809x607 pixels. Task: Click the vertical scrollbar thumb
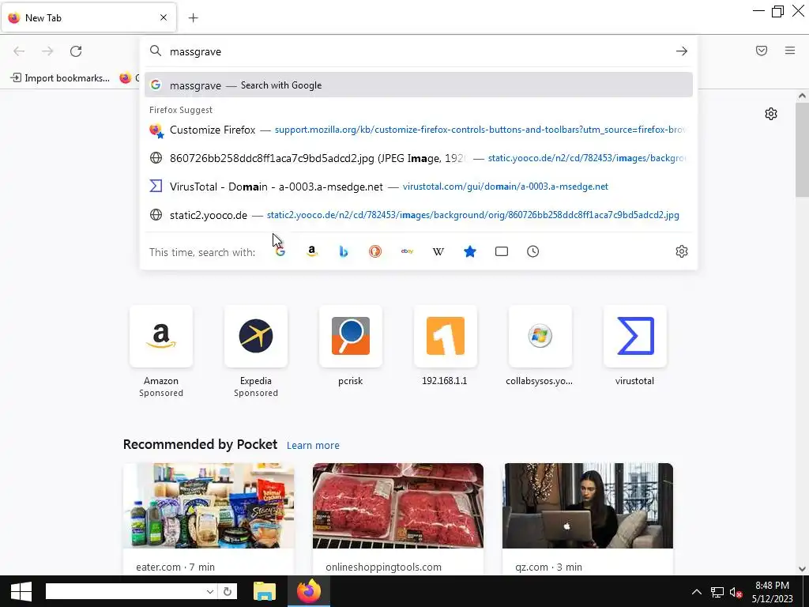tap(802, 149)
